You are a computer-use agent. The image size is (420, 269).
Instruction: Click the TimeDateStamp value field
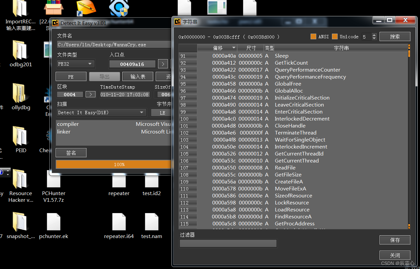(x=125, y=95)
